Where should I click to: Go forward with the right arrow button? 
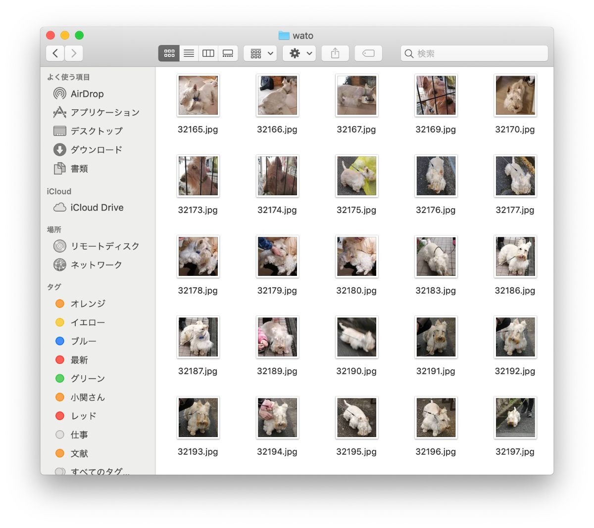pyautogui.click(x=74, y=53)
